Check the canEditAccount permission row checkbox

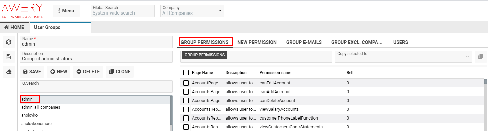[186, 83]
